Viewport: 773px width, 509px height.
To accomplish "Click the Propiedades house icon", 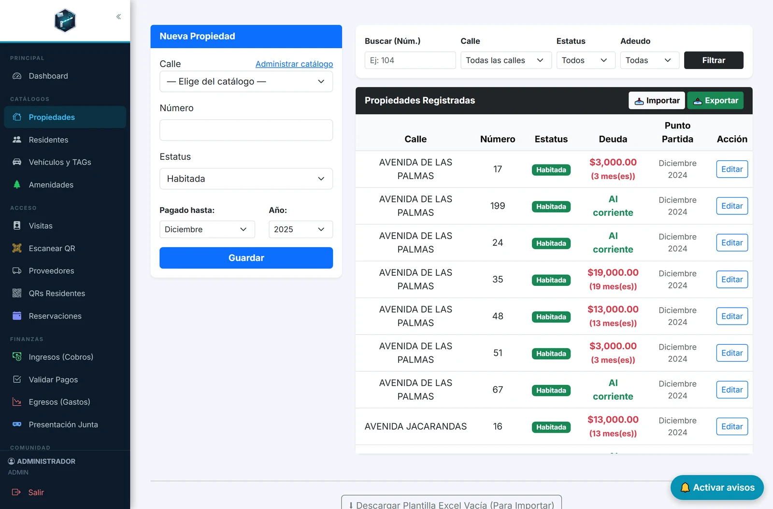I will (17, 117).
